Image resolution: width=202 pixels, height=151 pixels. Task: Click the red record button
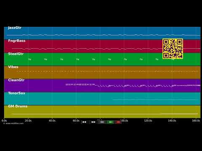click(119, 122)
